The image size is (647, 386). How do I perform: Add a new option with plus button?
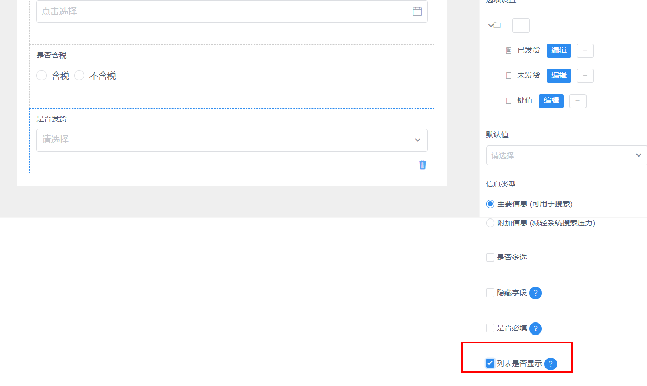click(521, 25)
